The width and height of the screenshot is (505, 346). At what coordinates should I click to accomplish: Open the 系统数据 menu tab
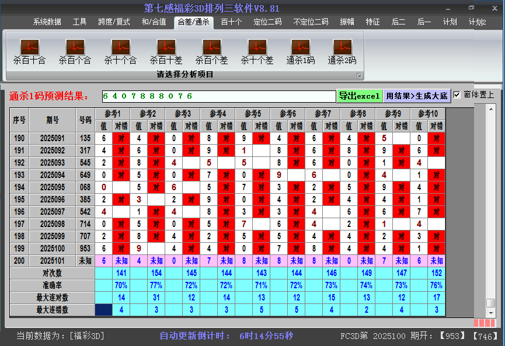(x=47, y=22)
